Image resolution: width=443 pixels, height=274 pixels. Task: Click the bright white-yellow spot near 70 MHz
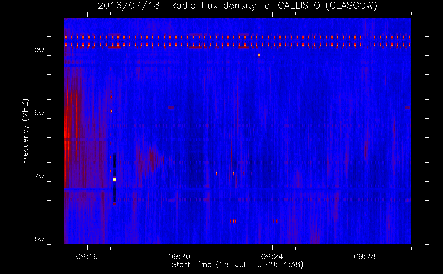[x=115, y=179]
